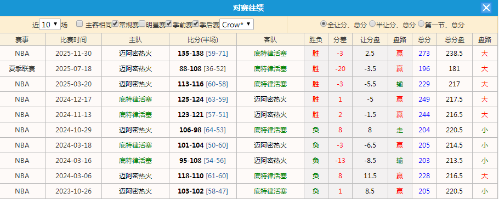Enable the 明星赛 checkbox
The height and width of the screenshot is (199, 499).
pos(142,24)
